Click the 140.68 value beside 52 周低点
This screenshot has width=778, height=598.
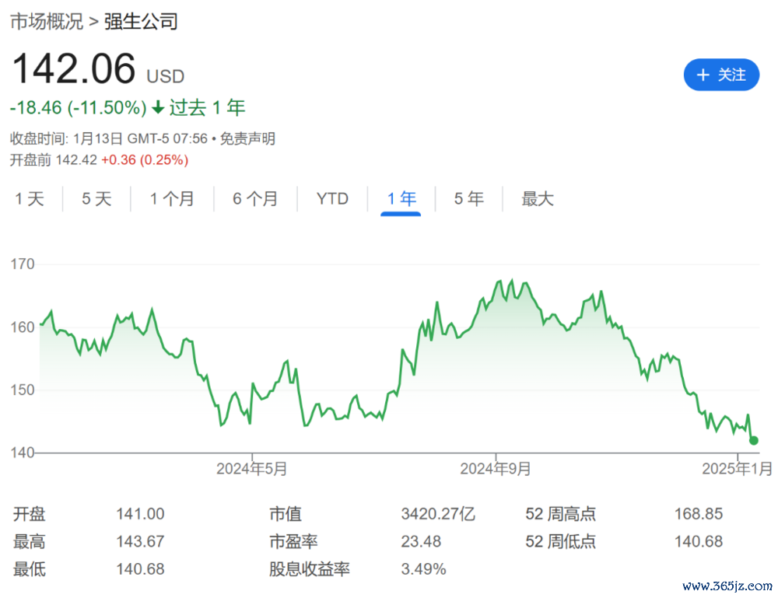(698, 541)
